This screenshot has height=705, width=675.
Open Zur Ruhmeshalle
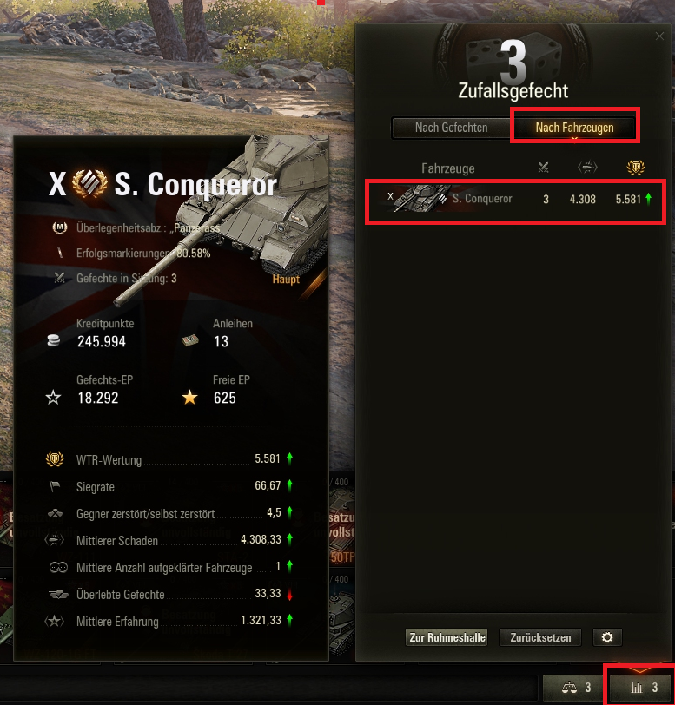pos(447,637)
